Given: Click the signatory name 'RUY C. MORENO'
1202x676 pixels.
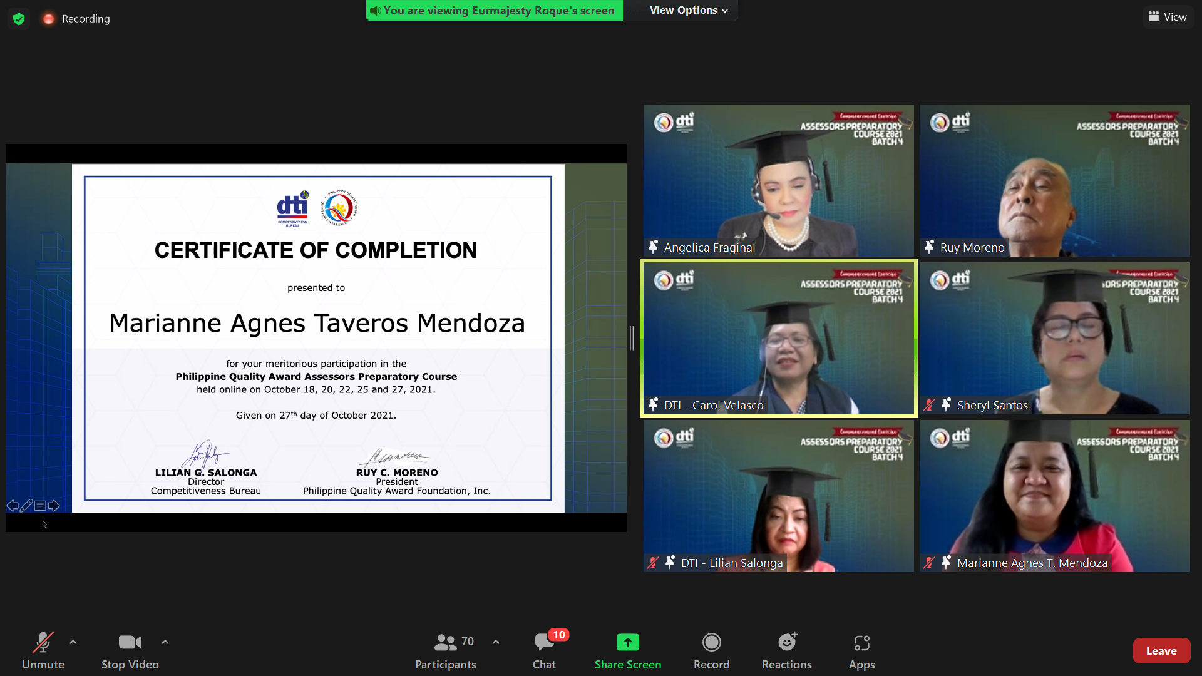Looking at the screenshot, I should [397, 473].
